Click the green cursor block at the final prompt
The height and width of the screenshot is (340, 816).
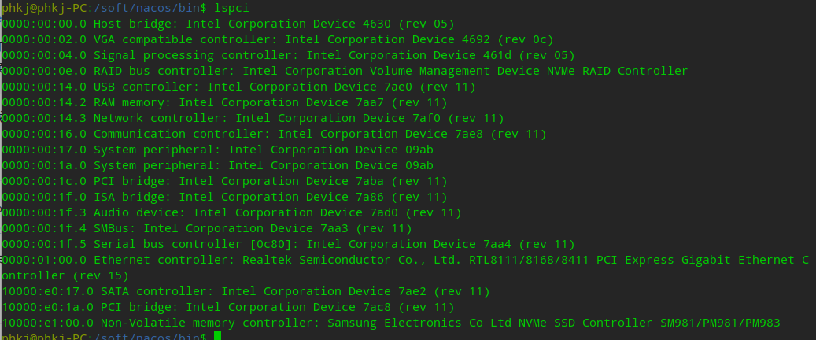tap(218, 337)
